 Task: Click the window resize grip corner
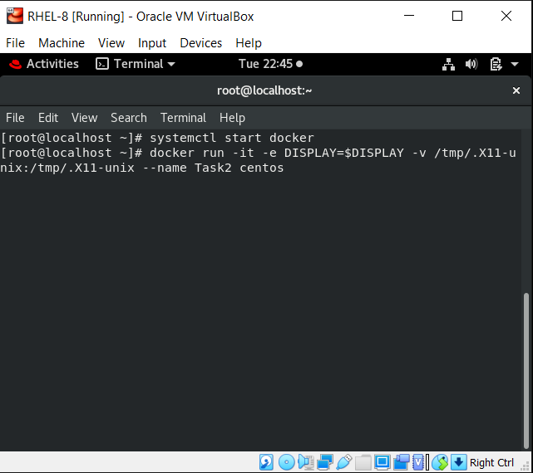[526, 466]
